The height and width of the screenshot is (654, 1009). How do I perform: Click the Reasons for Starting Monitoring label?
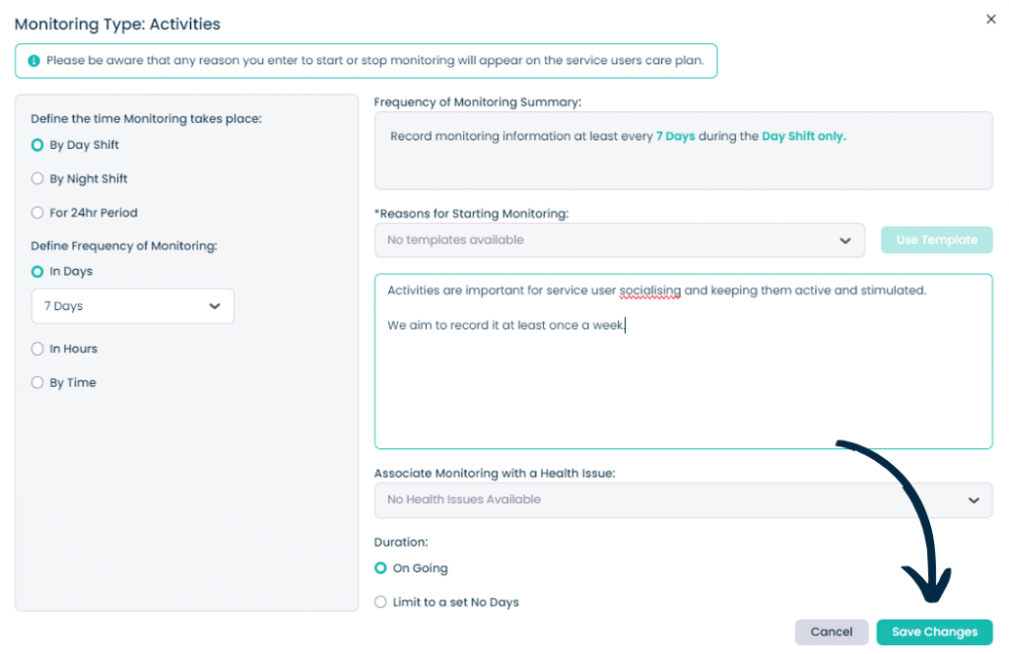471,214
